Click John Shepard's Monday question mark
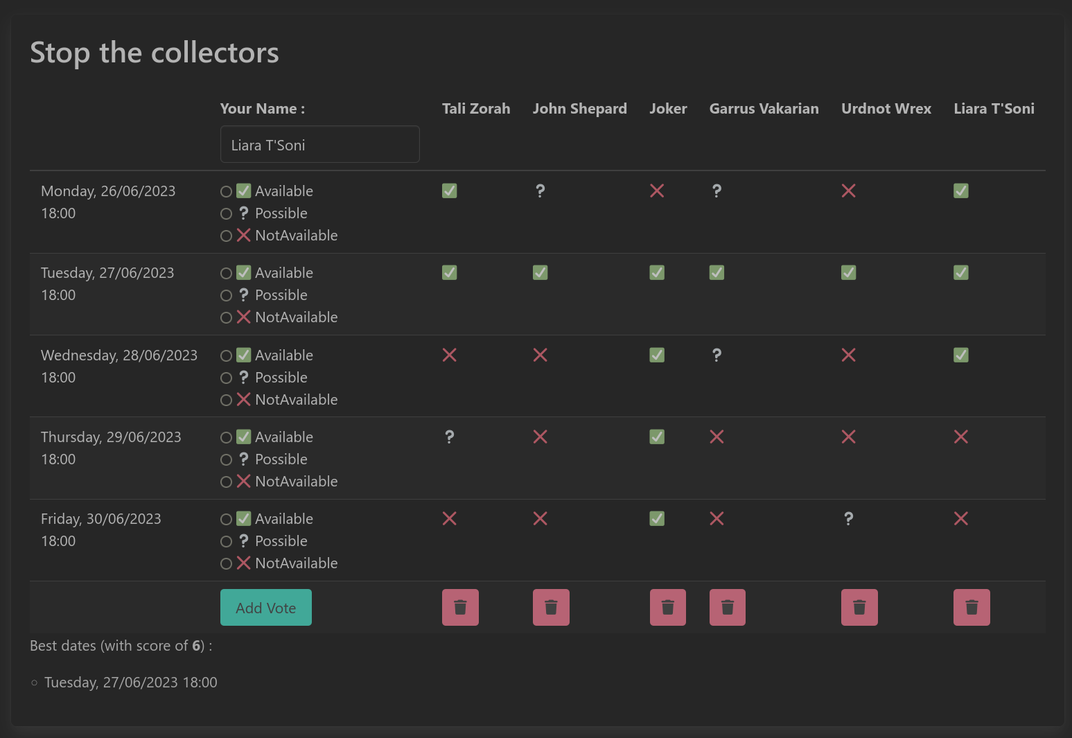The width and height of the screenshot is (1072, 738). (541, 191)
